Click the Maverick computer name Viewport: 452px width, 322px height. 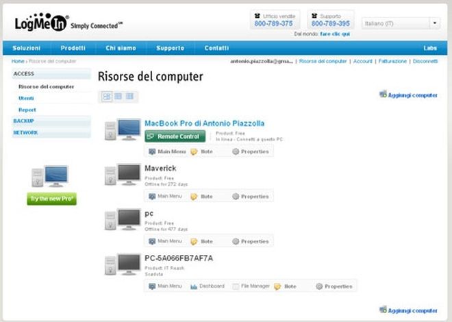coord(160,169)
